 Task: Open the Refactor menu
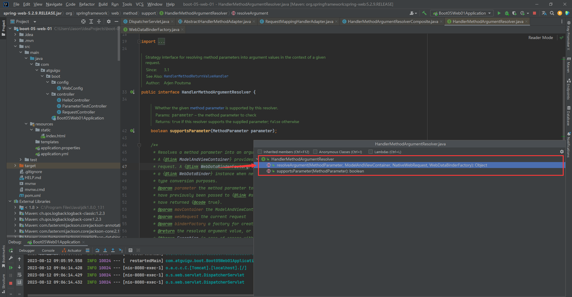pos(87,4)
